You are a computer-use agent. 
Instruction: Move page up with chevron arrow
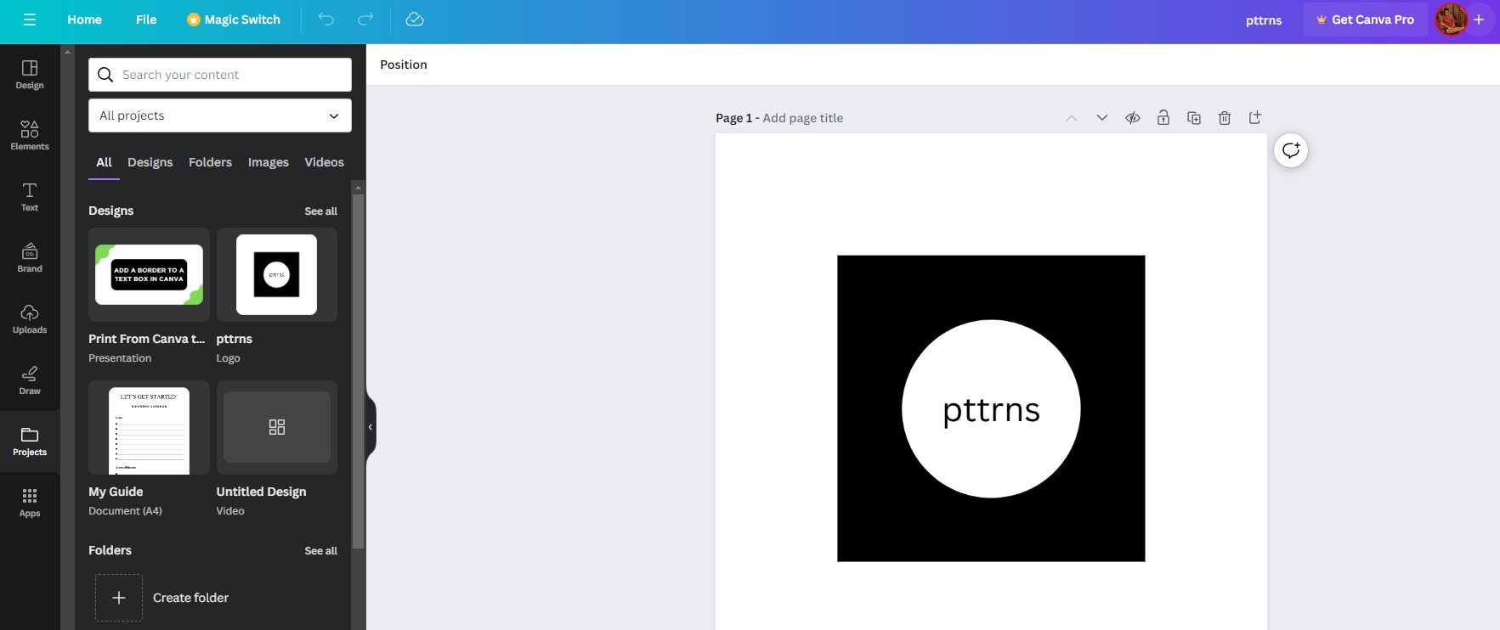[1072, 118]
